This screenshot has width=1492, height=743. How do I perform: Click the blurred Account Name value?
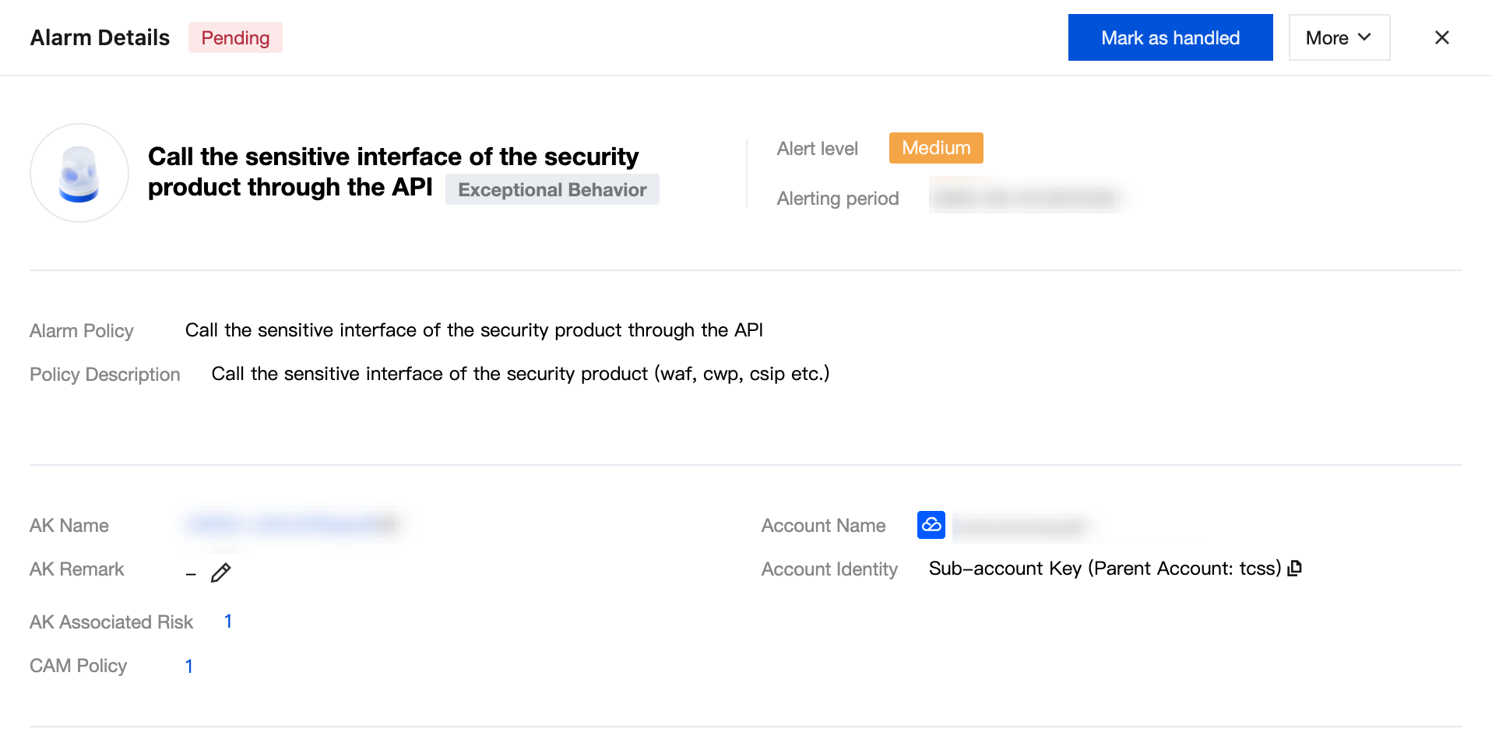click(x=1020, y=527)
